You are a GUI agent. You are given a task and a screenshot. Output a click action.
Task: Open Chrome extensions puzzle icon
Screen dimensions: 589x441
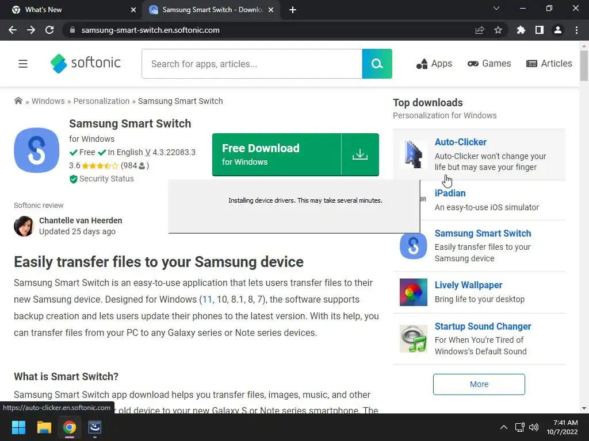click(x=521, y=30)
